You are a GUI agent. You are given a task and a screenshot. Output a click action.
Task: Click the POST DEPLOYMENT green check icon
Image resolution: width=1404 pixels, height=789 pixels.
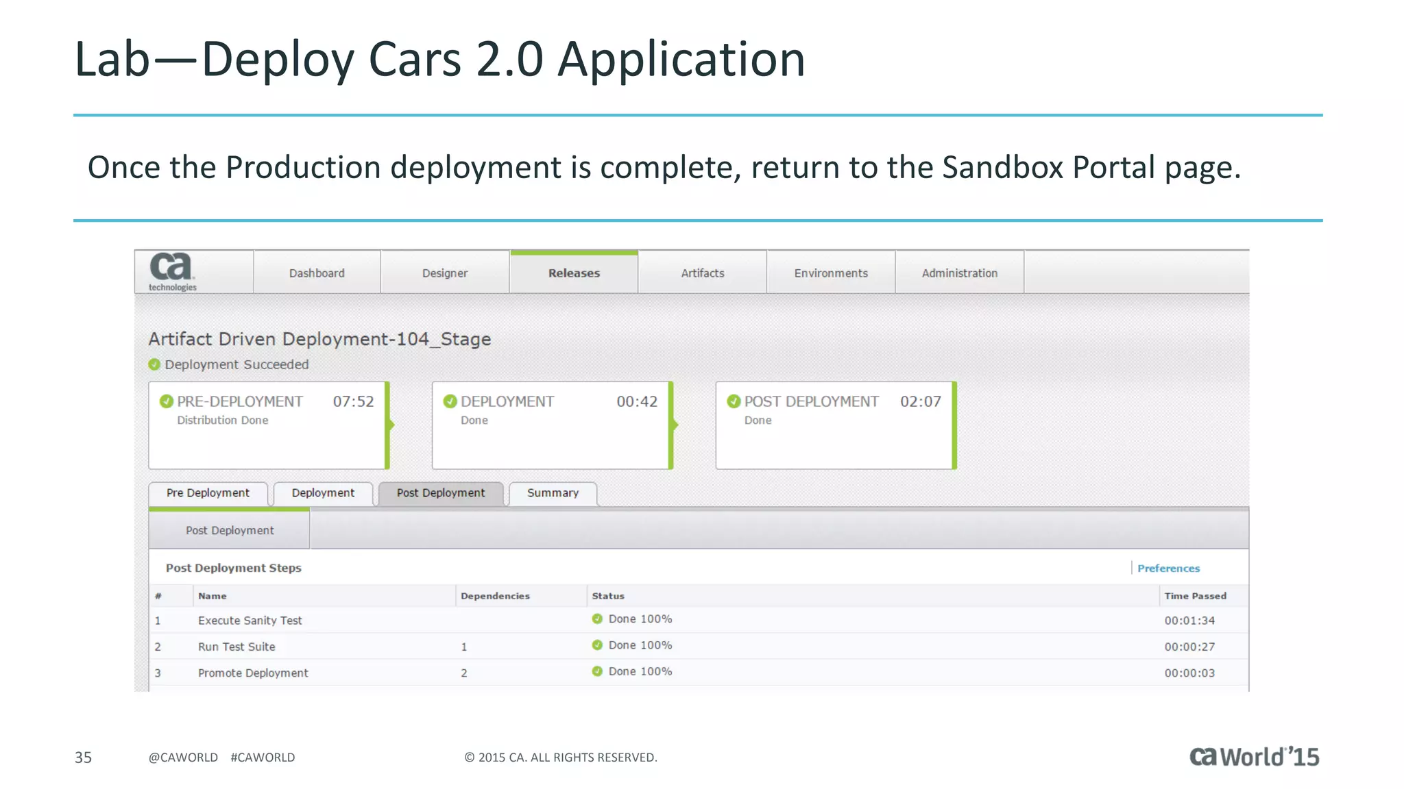click(x=734, y=401)
